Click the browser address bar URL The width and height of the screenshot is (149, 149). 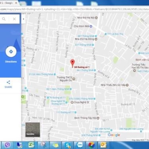(x=74, y=9)
